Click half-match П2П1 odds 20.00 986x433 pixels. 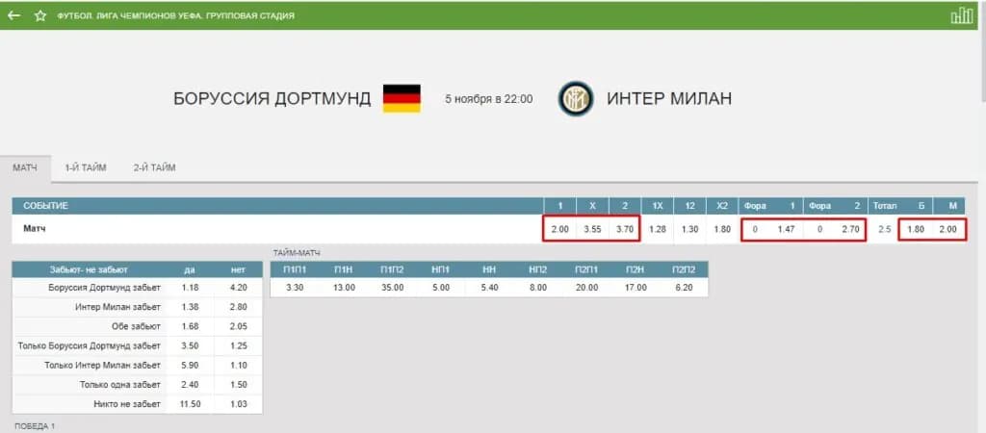[x=586, y=288]
